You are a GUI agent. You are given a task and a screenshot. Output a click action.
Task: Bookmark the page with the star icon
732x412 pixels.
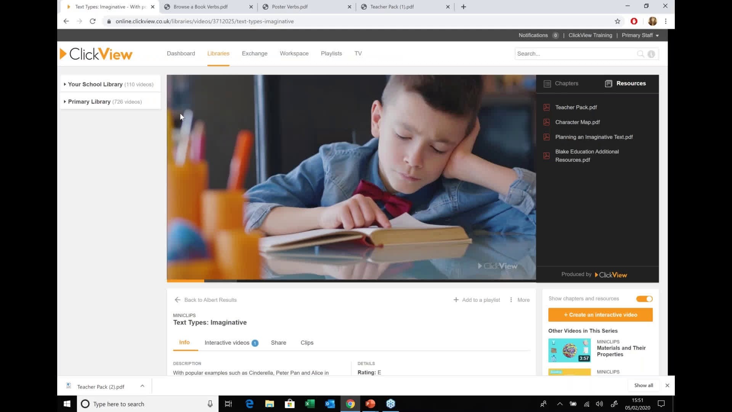tap(618, 21)
